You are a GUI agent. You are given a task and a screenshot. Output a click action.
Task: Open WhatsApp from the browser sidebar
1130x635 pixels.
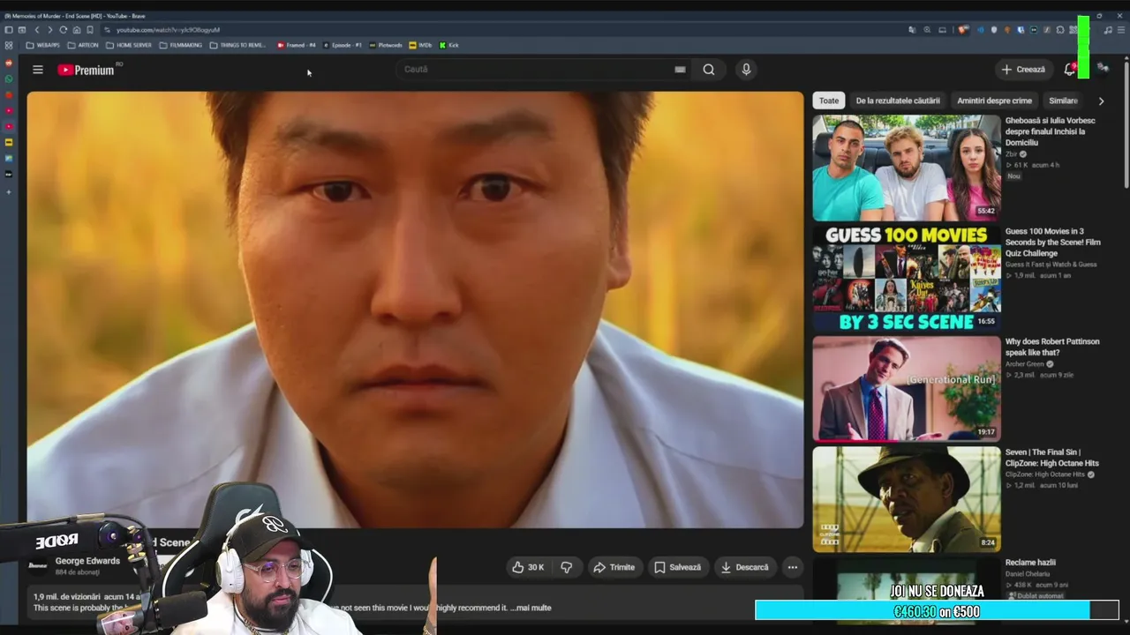pos(9,79)
